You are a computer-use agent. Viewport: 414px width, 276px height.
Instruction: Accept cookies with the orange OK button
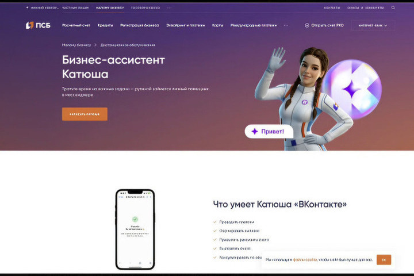click(x=384, y=260)
